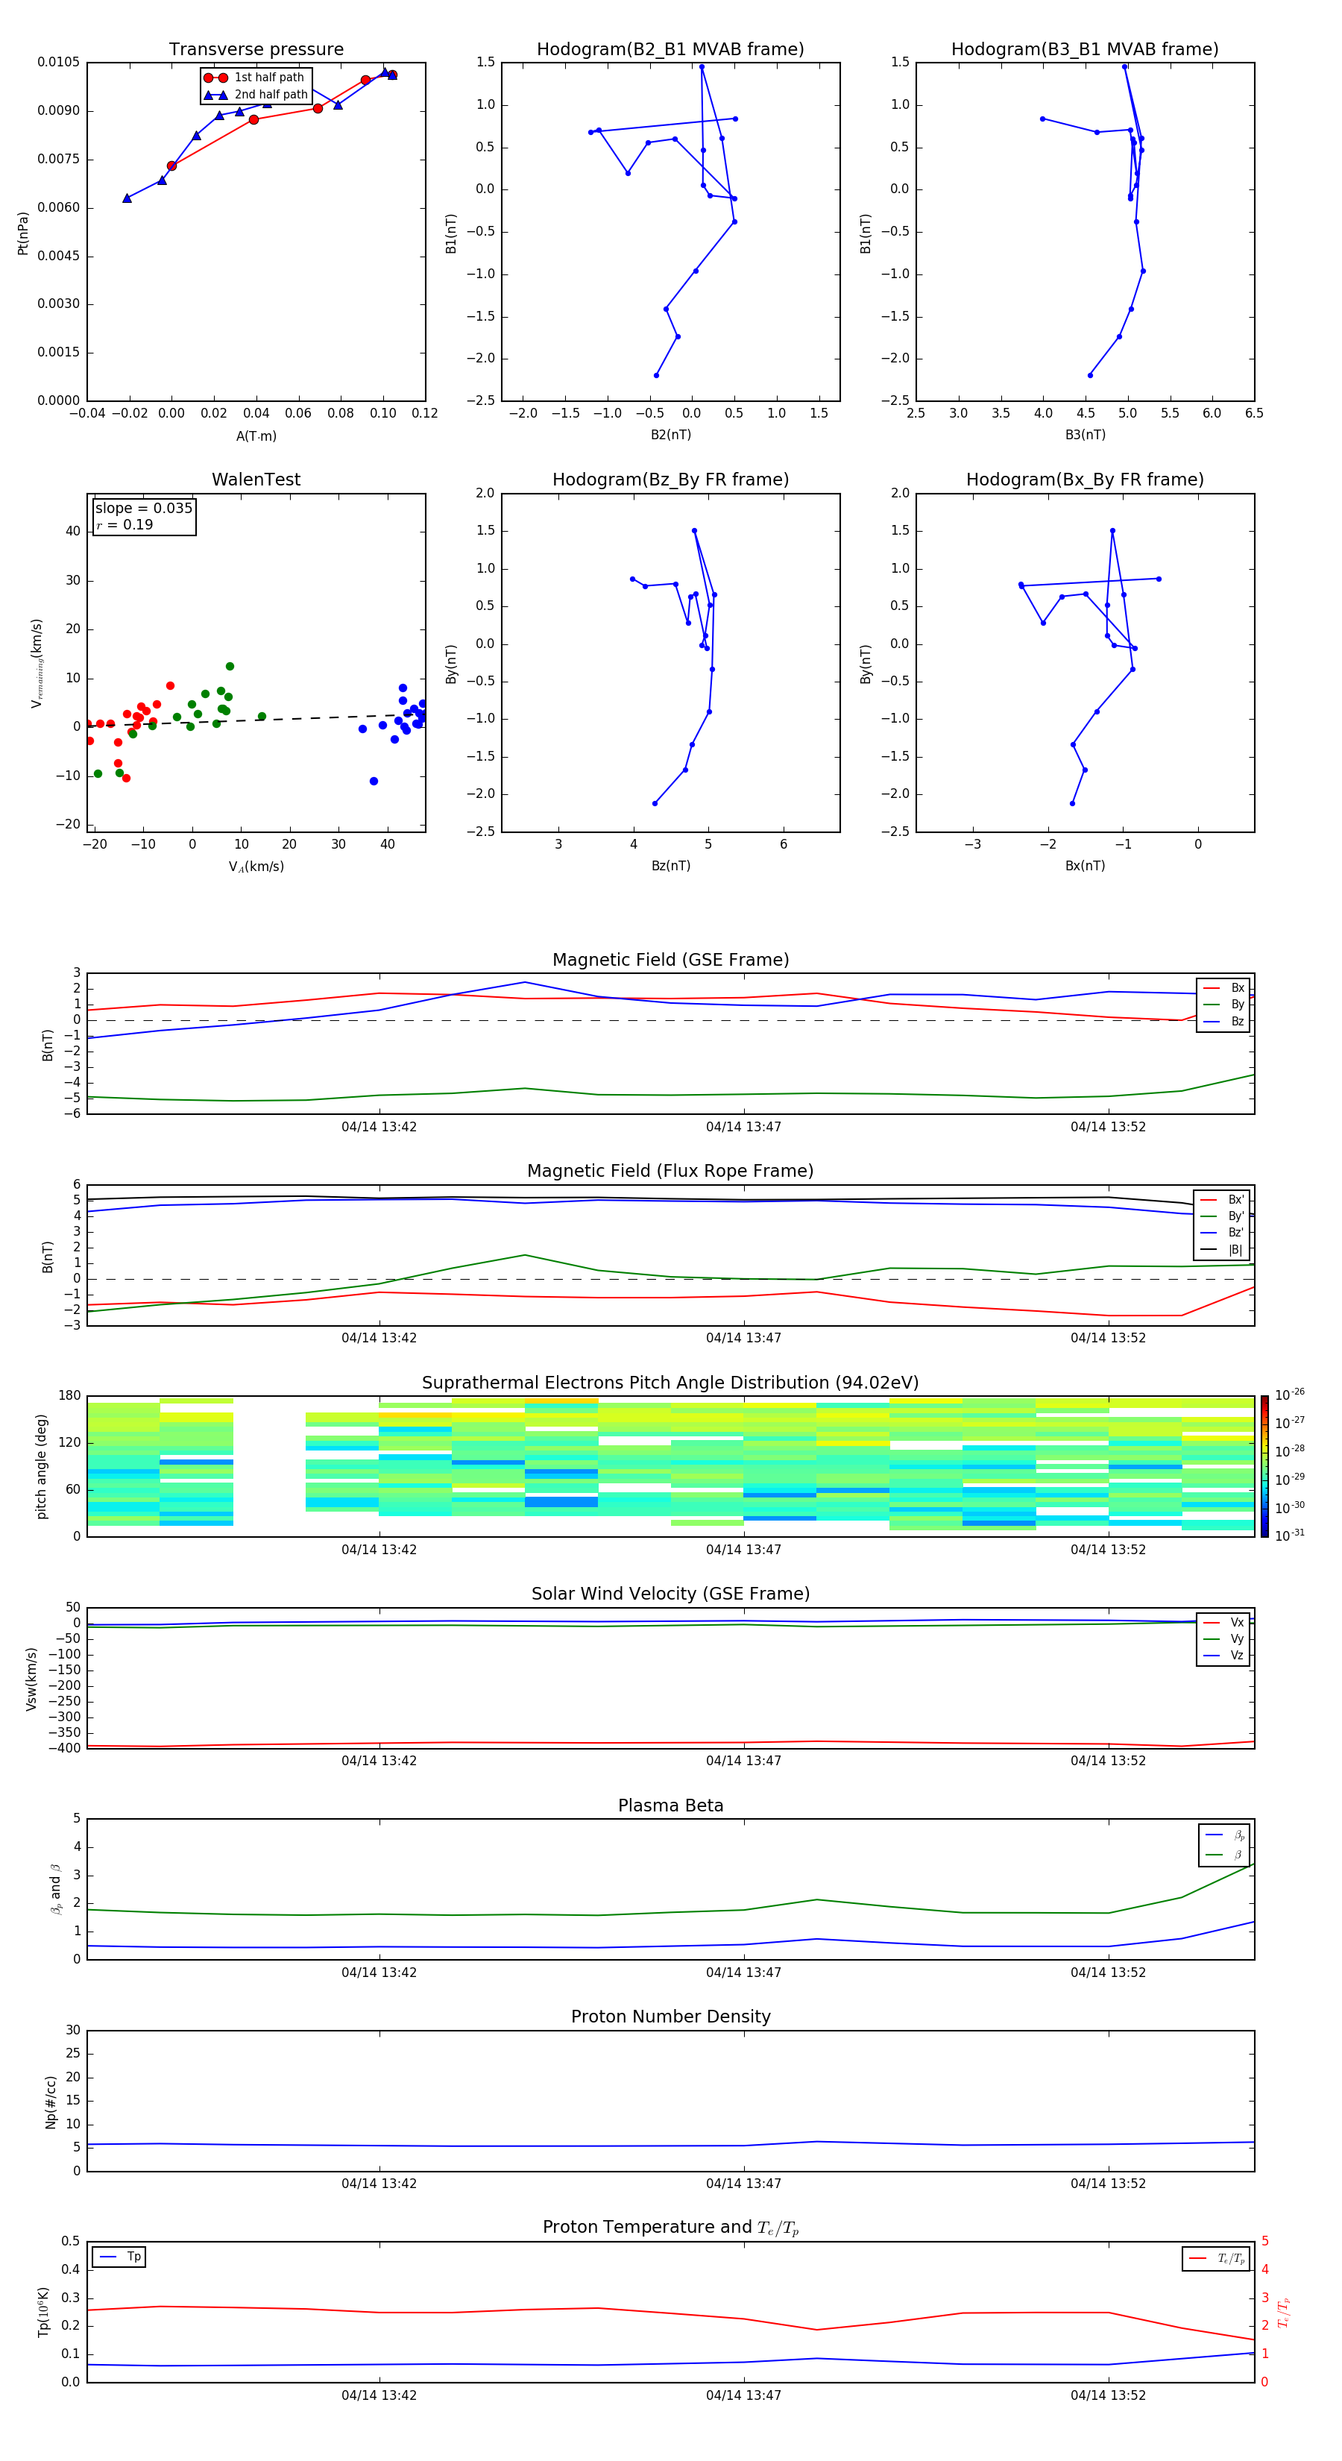Click the 'Plasma Beta' plot title
1342x2461 pixels.
670,1805
